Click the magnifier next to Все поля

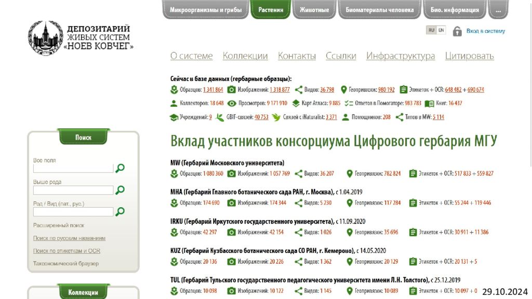pos(120,168)
